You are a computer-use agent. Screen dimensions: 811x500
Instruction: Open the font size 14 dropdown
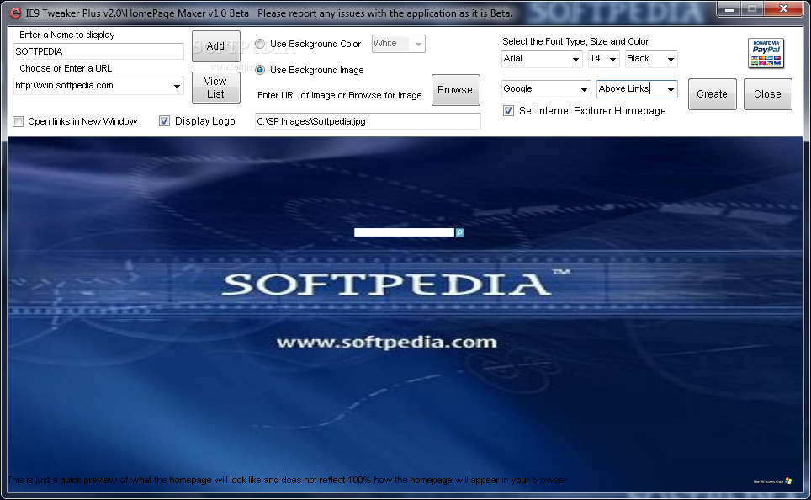click(613, 59)
